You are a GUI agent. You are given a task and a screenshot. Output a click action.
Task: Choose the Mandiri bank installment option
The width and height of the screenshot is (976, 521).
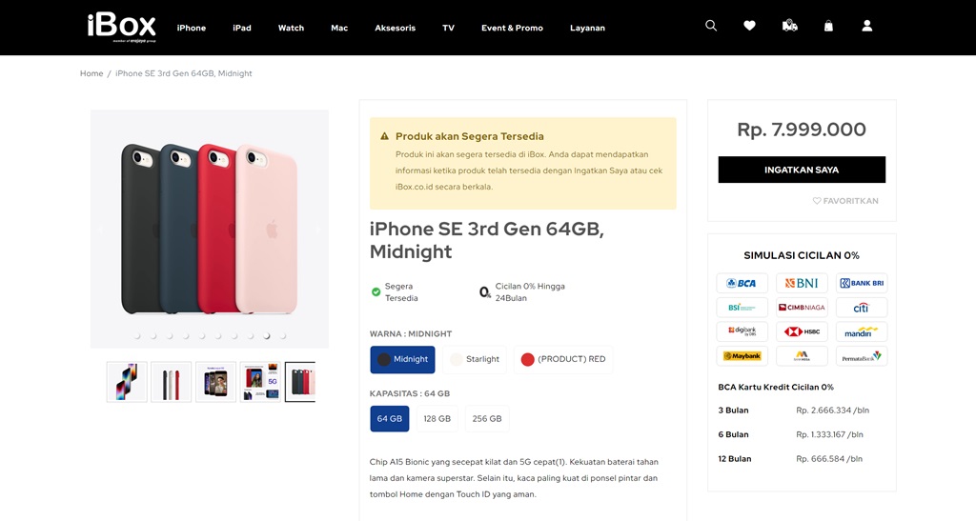[862, 331]
